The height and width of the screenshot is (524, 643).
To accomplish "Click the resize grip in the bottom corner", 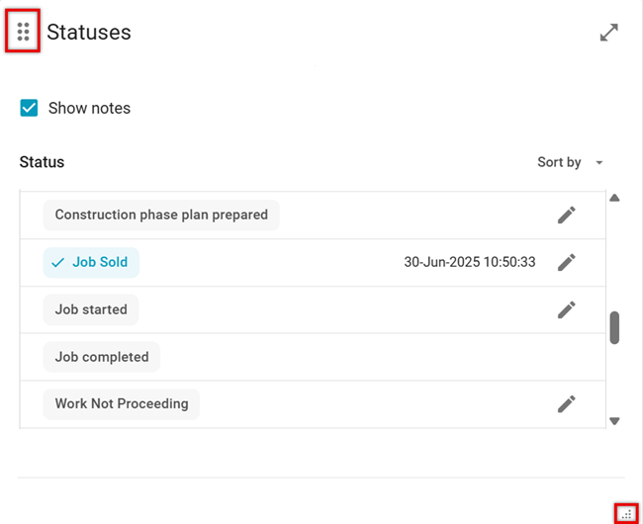I will point(625,513).
